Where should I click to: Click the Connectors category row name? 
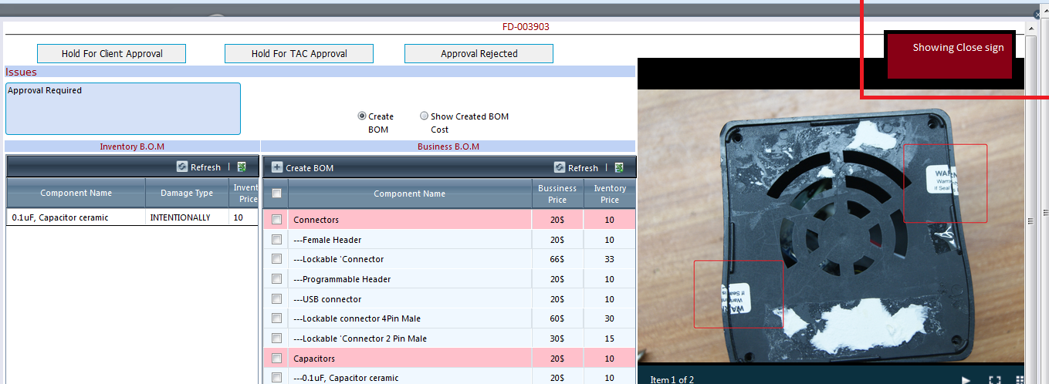coord(316,220)
